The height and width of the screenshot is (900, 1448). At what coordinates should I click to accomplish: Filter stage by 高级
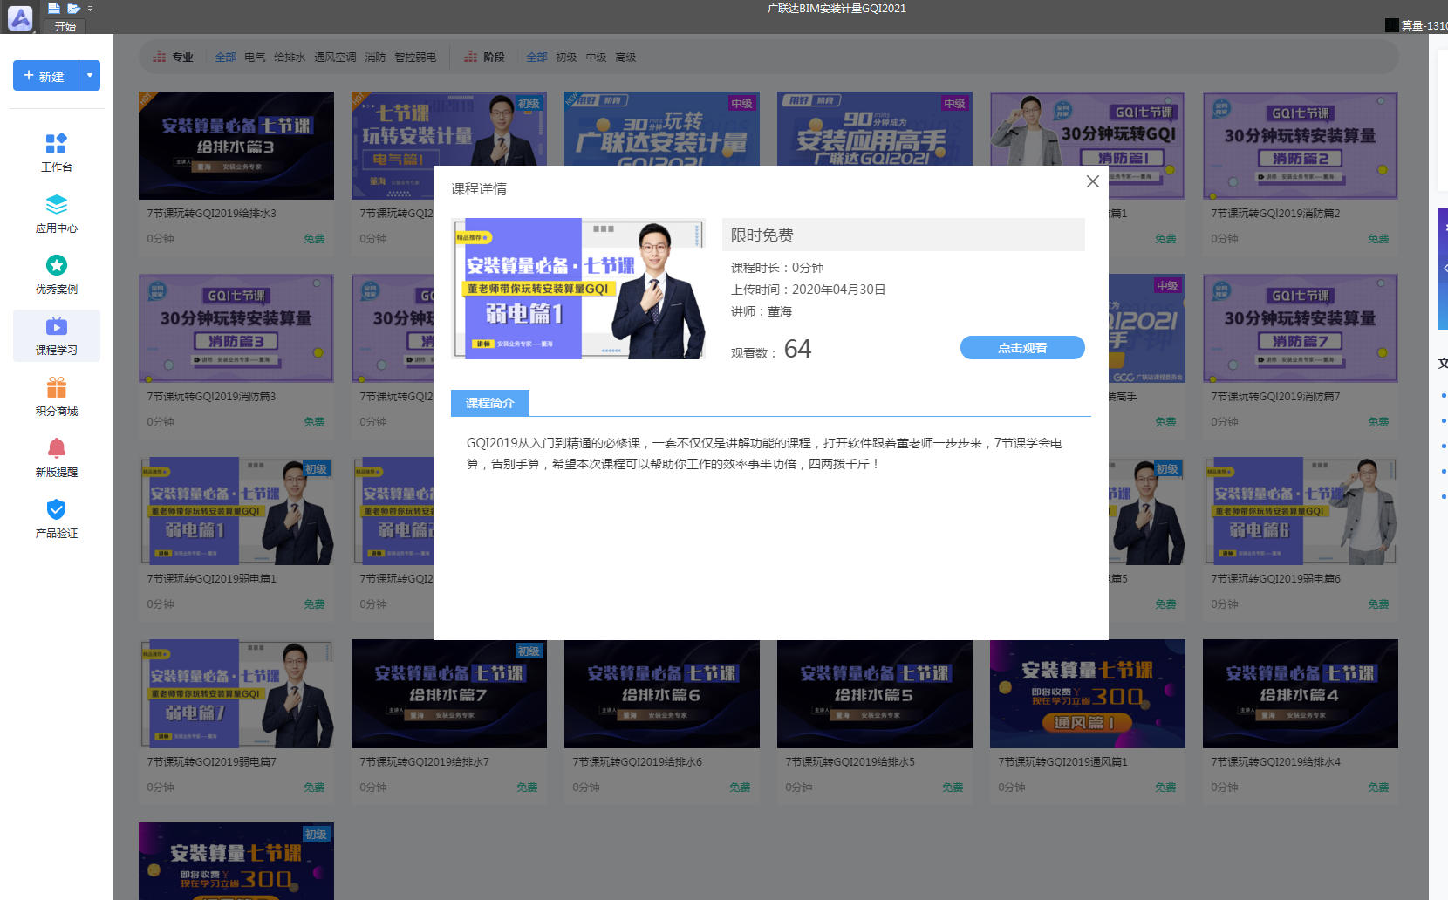click(x=625, y=58)
